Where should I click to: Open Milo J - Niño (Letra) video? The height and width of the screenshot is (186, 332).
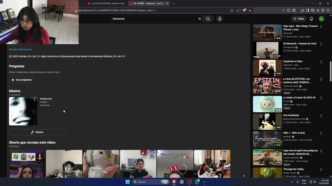267,139
